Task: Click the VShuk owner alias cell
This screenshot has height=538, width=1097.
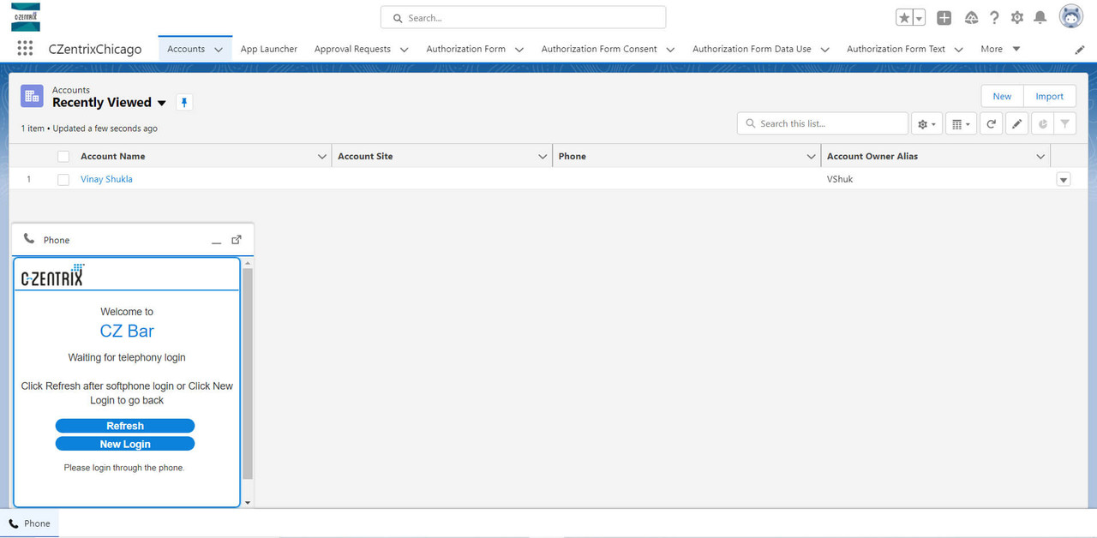Action: tap(840, 180)
